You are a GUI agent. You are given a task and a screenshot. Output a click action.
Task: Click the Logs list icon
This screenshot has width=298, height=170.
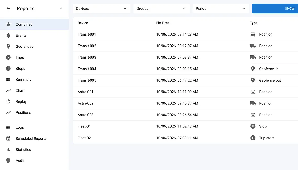pyautogui.click(x=8, y=128)
